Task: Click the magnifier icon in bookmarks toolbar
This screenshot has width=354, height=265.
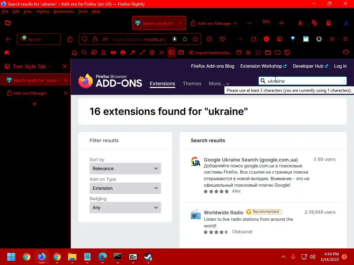Action: [84, 52]
